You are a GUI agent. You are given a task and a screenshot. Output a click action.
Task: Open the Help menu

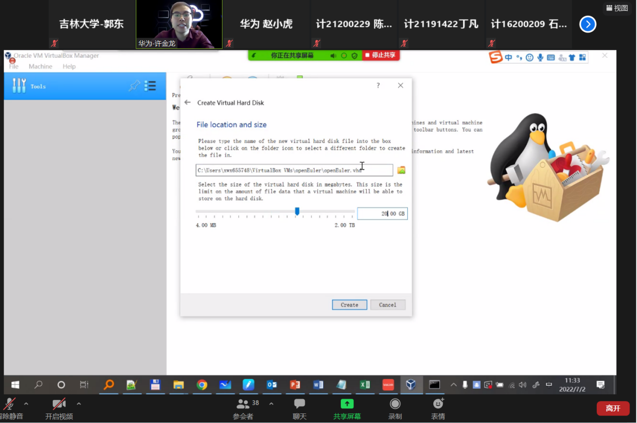tap(69, 66)
